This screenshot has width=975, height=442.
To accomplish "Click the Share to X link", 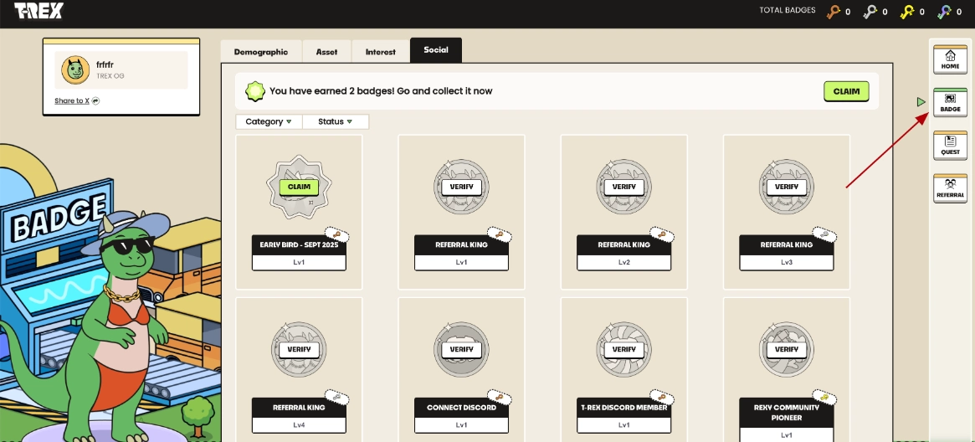I will 77,100.
